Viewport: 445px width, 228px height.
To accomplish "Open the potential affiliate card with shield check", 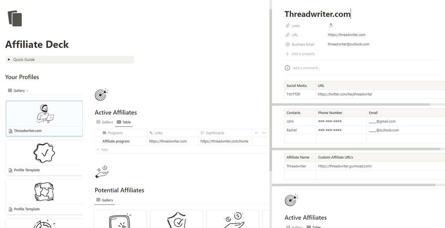I will point(176,219).
